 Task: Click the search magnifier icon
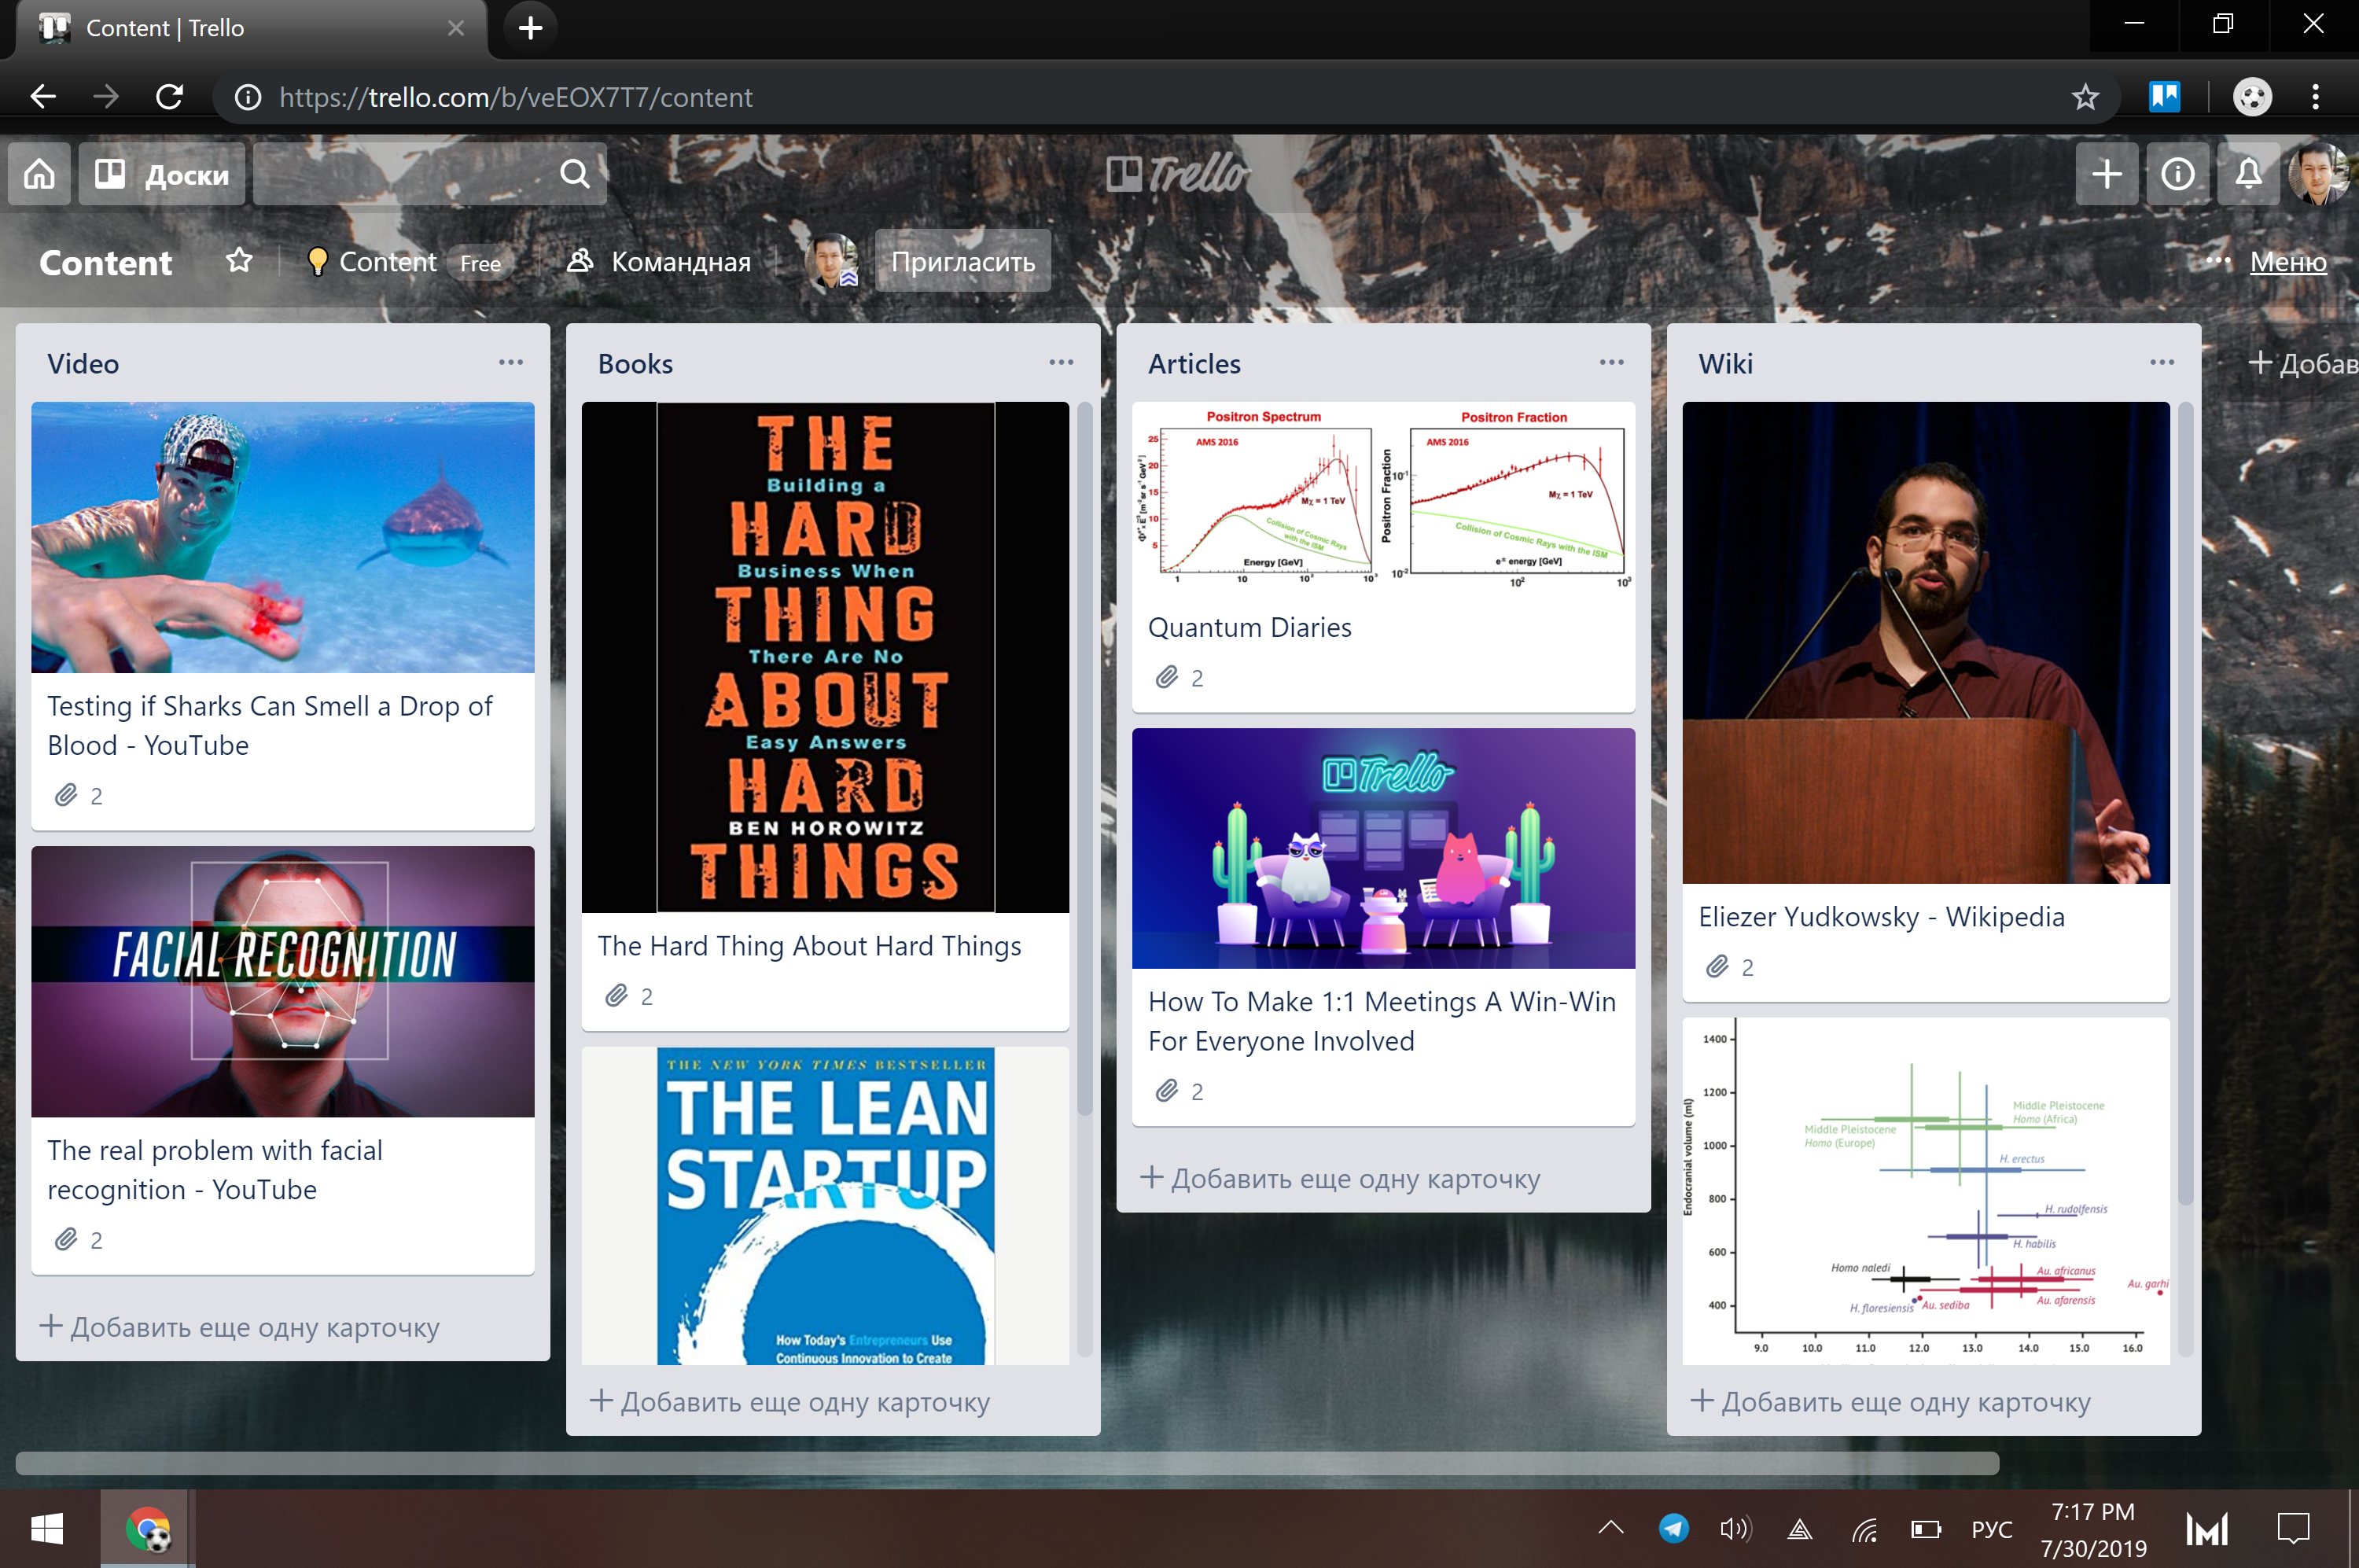pyautogui.click(x=574, y=174)
